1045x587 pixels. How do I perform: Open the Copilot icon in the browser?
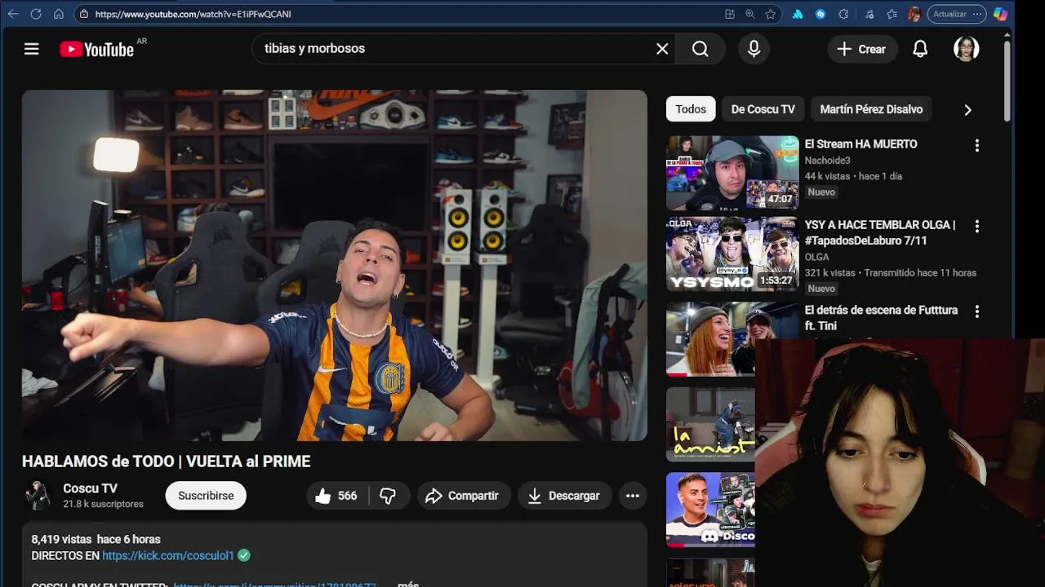[x=1000, y=14]
